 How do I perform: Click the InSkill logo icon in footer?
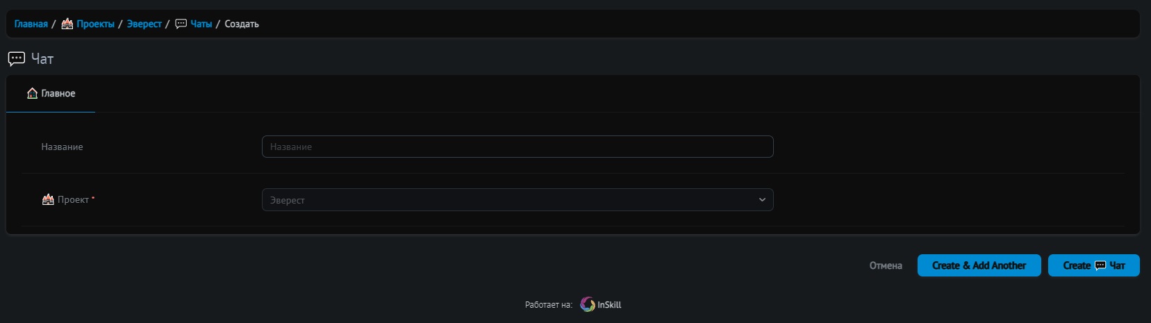point(588,305)
